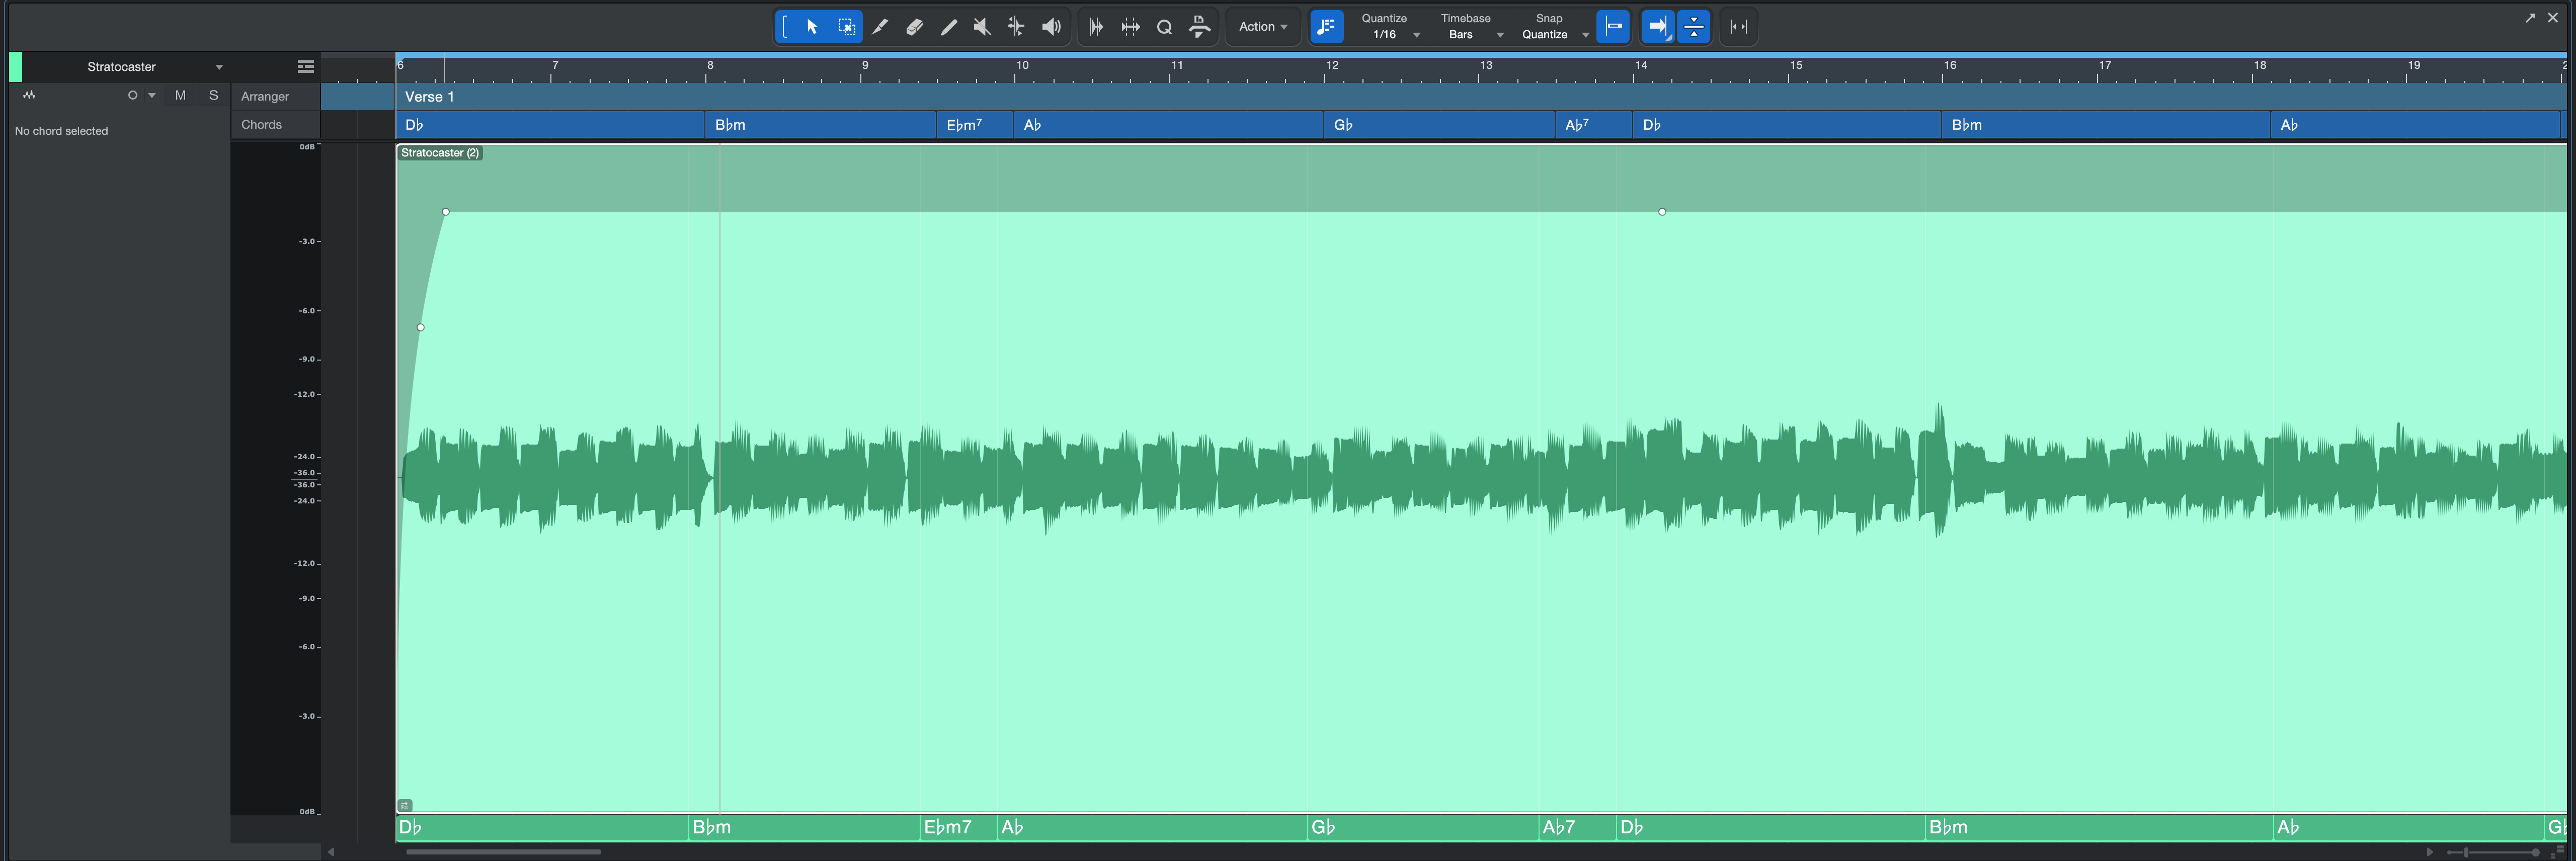Click the audio waveform icon under Stratocaster

click(x=29, y=95)
